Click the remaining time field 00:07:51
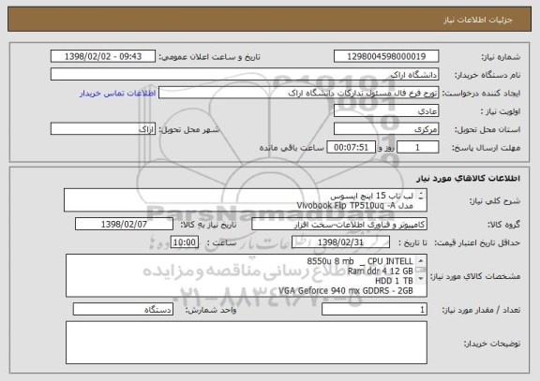Image resolution: width=540 pixels, height=381 pixels. pos(351,148)
